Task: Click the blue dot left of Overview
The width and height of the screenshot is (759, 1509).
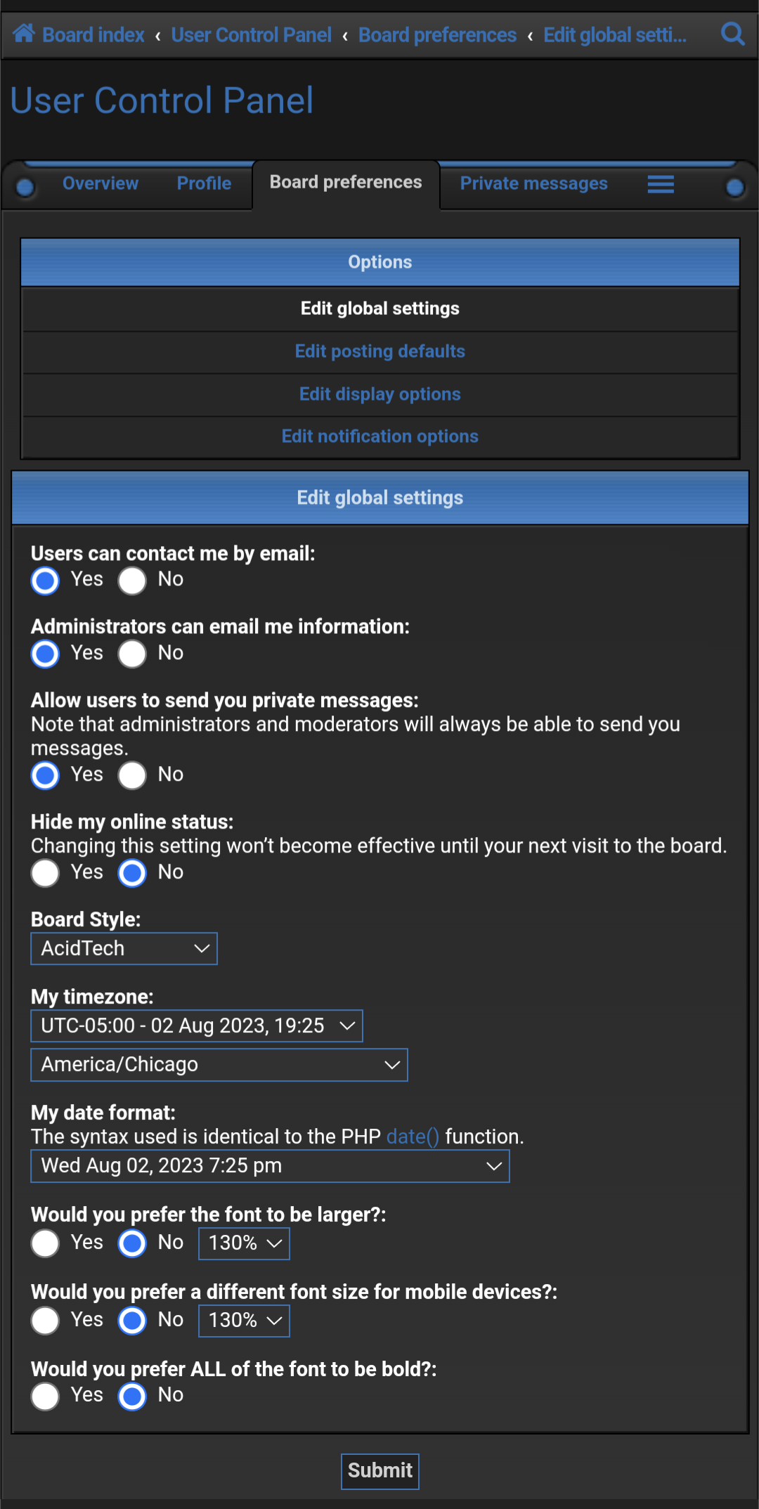Action: click(x=25, y=187)
